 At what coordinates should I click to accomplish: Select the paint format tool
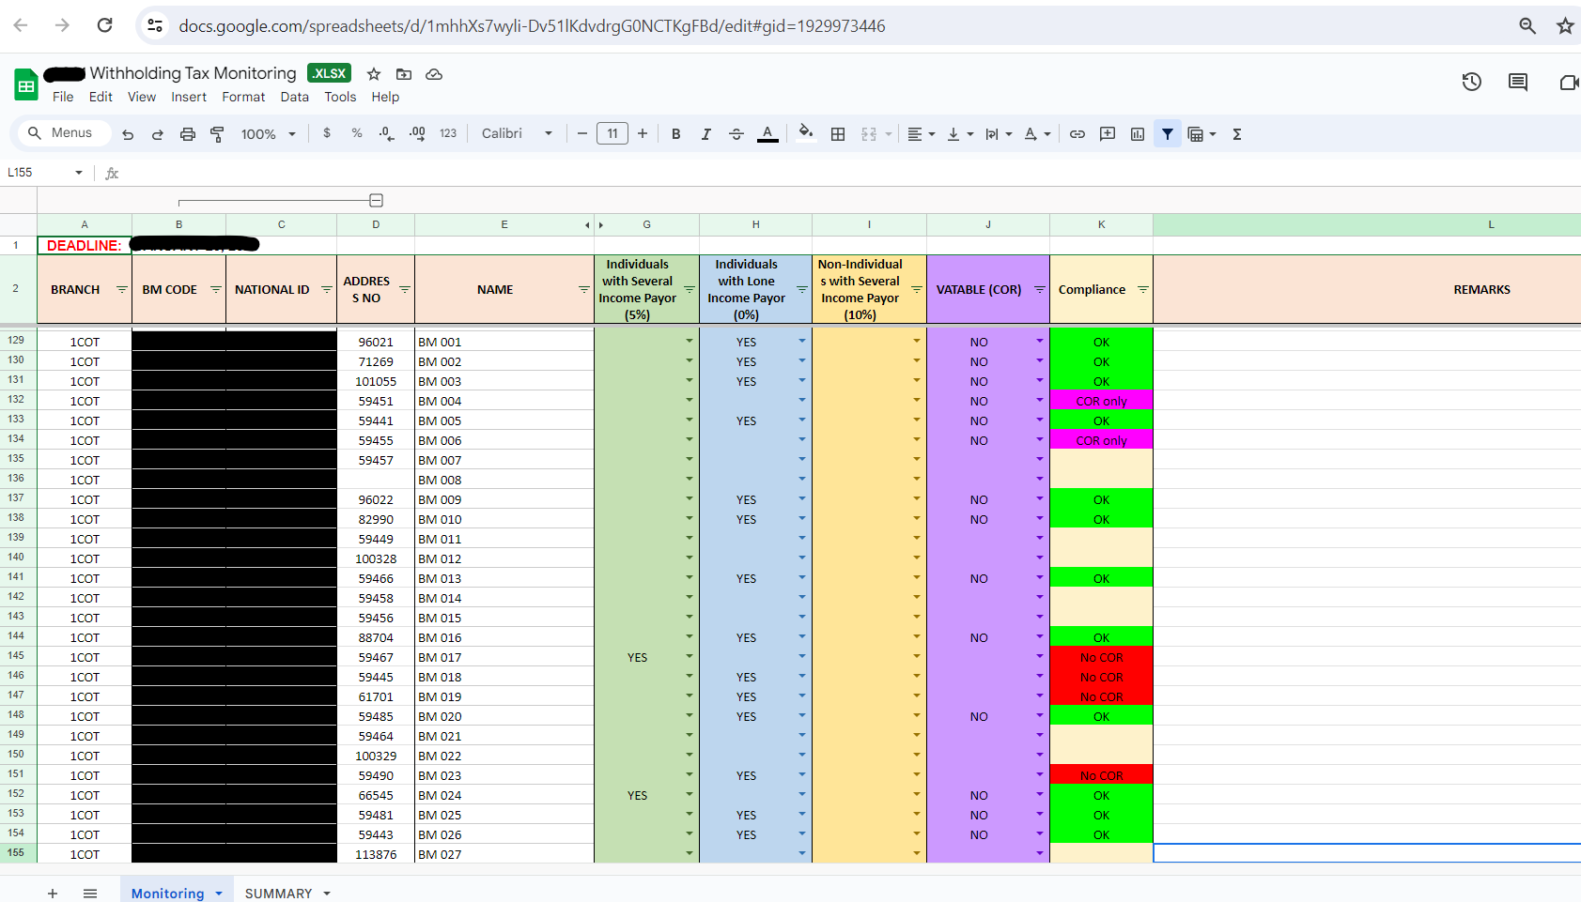coord(217,134)
